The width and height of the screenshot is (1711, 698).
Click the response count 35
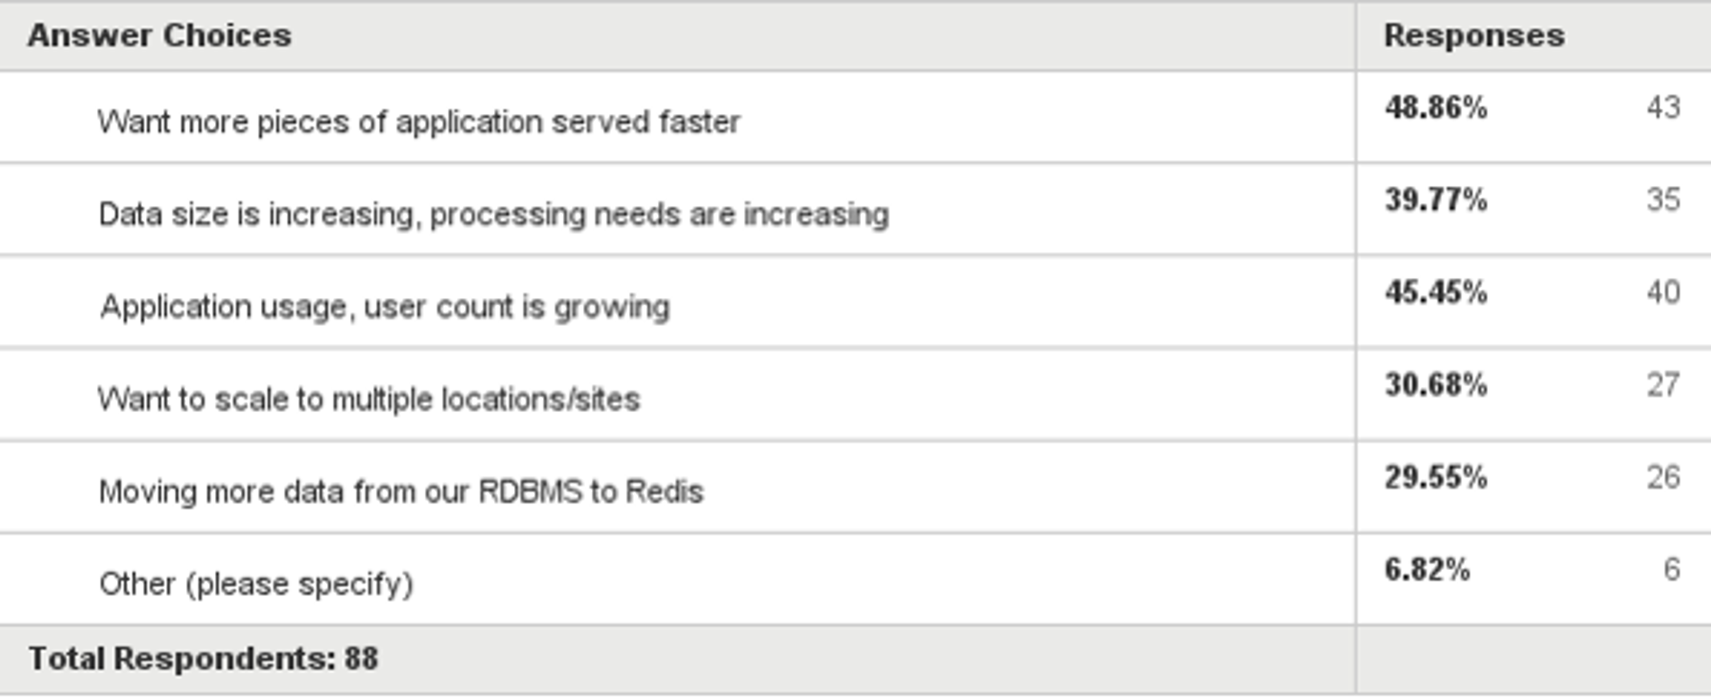tap(1664, 200)
